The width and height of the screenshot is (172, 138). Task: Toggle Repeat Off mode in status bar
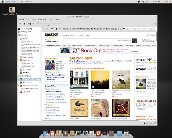[150, 123]
